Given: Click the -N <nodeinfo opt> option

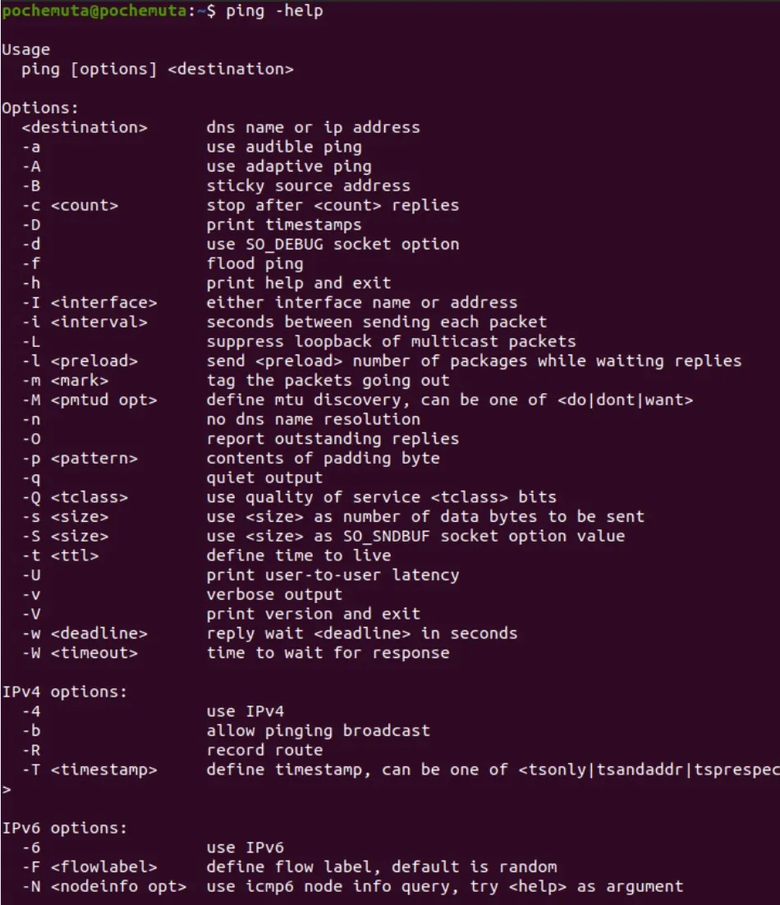Looking at the screenshot, I should (104, 886).
